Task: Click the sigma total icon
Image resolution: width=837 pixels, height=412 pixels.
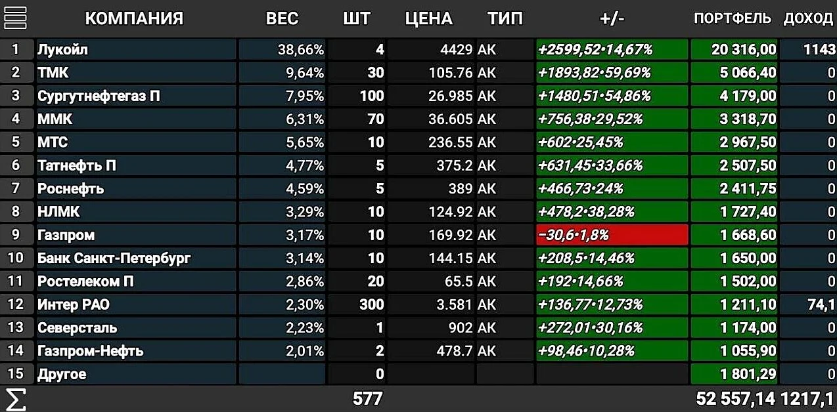Action: (15, 399)
